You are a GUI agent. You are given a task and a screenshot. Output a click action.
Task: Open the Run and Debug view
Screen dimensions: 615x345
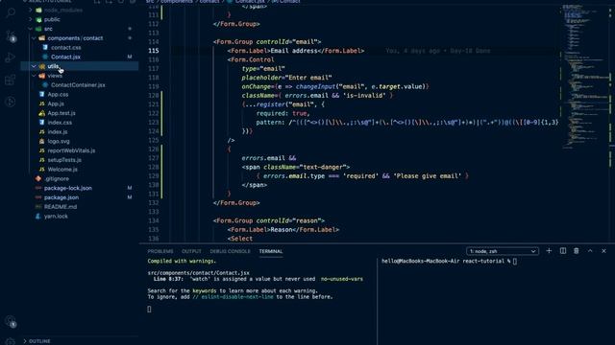pyautogui.click(x=11, y=57)
